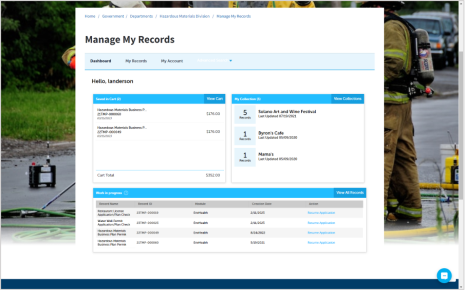The image size is (465, 290).
Task: Resume Application for record 22TMP-000049
Action: (x=321, y=233)
